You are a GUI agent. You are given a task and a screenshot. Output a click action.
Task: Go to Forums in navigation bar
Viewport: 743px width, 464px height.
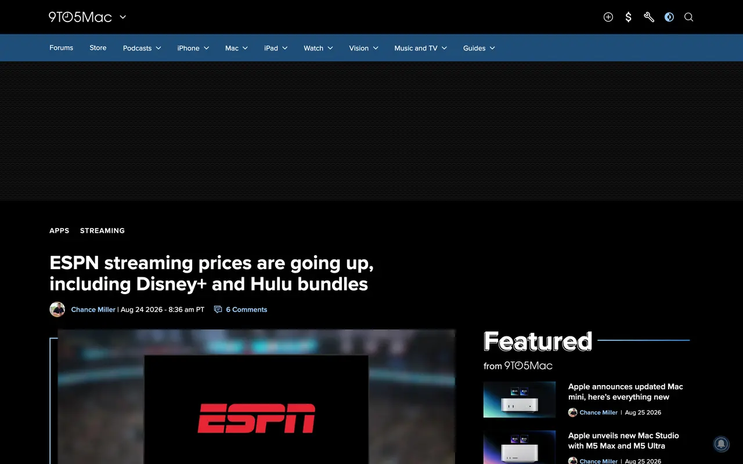61,48
